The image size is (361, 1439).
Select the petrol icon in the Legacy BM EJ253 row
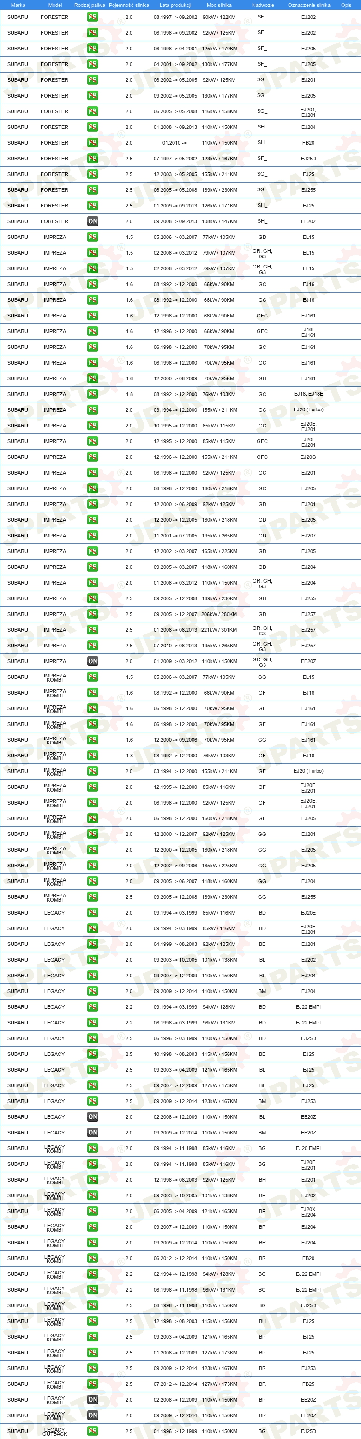(x=93, y=1101)
